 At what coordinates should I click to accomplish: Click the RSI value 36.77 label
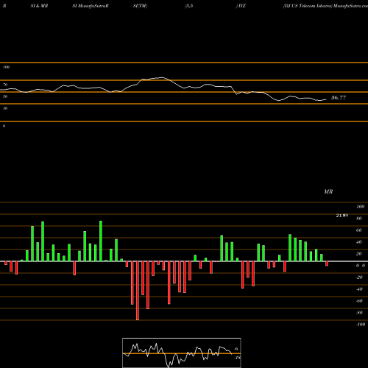(x=339, y=98)
